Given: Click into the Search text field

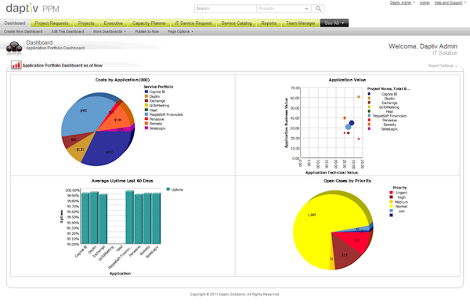Looking at the screenshot, I should (226, 9).
